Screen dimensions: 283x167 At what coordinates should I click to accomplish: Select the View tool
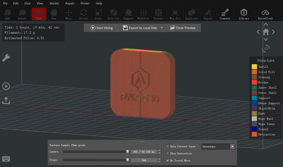click(39, 14)
